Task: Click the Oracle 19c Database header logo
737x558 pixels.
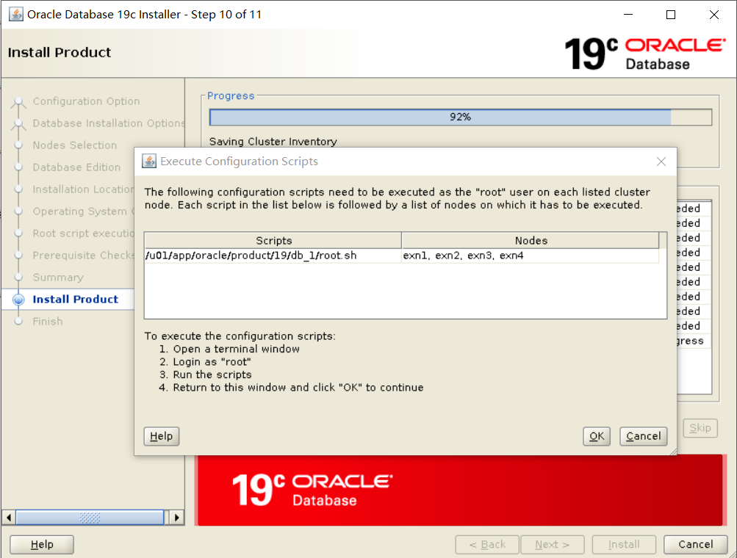Action: 645,54
